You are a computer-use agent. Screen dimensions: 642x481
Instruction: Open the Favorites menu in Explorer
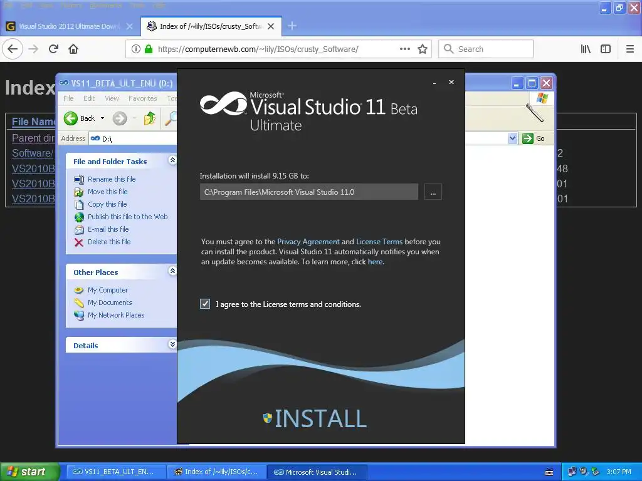(x=143, y=98)
